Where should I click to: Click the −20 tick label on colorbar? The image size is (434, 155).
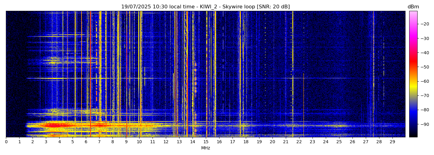click(x=423, y=24)
